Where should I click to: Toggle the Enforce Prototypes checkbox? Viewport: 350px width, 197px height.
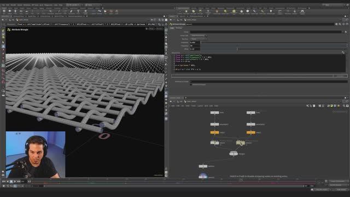191,85
